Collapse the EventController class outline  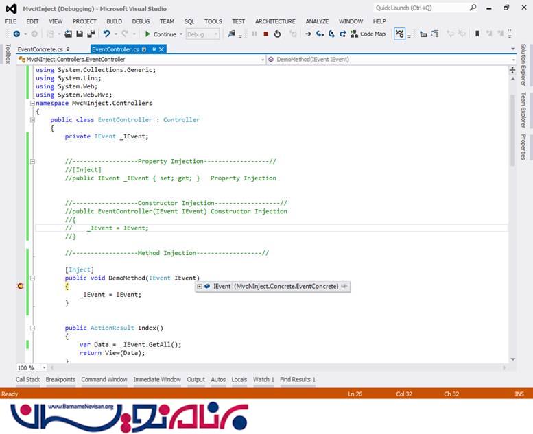tap(32, 120)
